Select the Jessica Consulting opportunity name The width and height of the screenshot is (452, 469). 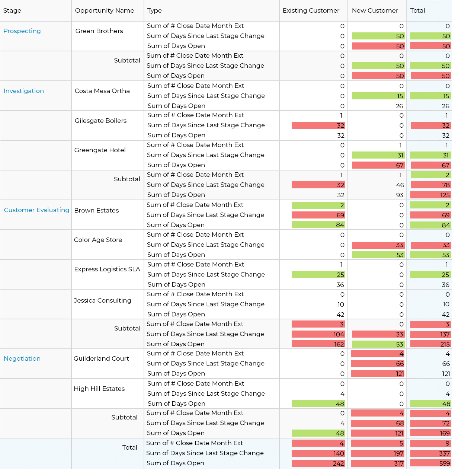tap(103, 301)
